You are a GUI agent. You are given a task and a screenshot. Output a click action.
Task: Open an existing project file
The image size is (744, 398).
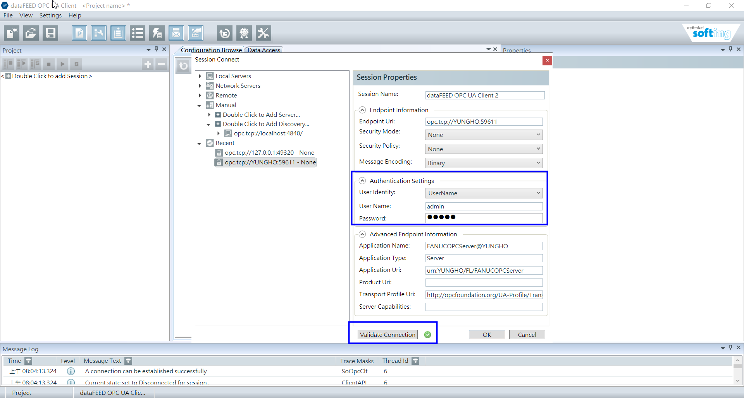point(31,33)
